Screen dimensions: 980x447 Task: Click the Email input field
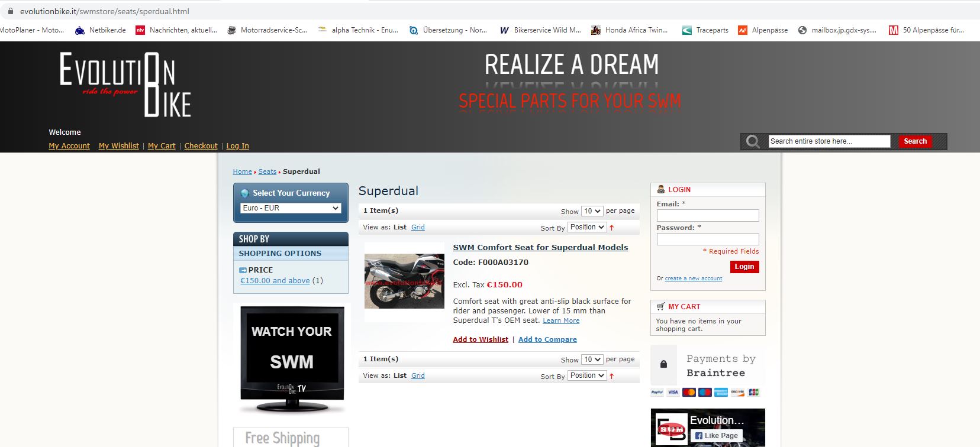point(707,216)
